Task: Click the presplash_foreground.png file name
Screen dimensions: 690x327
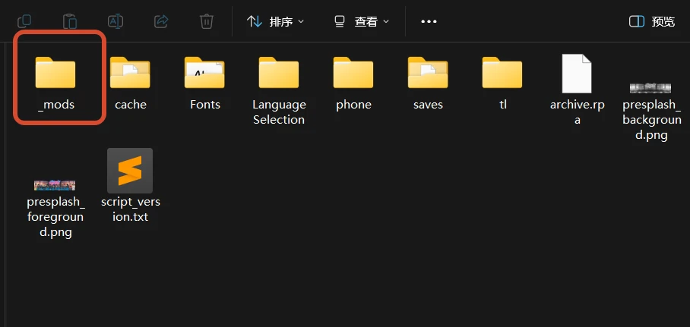Action: [55, 217]
